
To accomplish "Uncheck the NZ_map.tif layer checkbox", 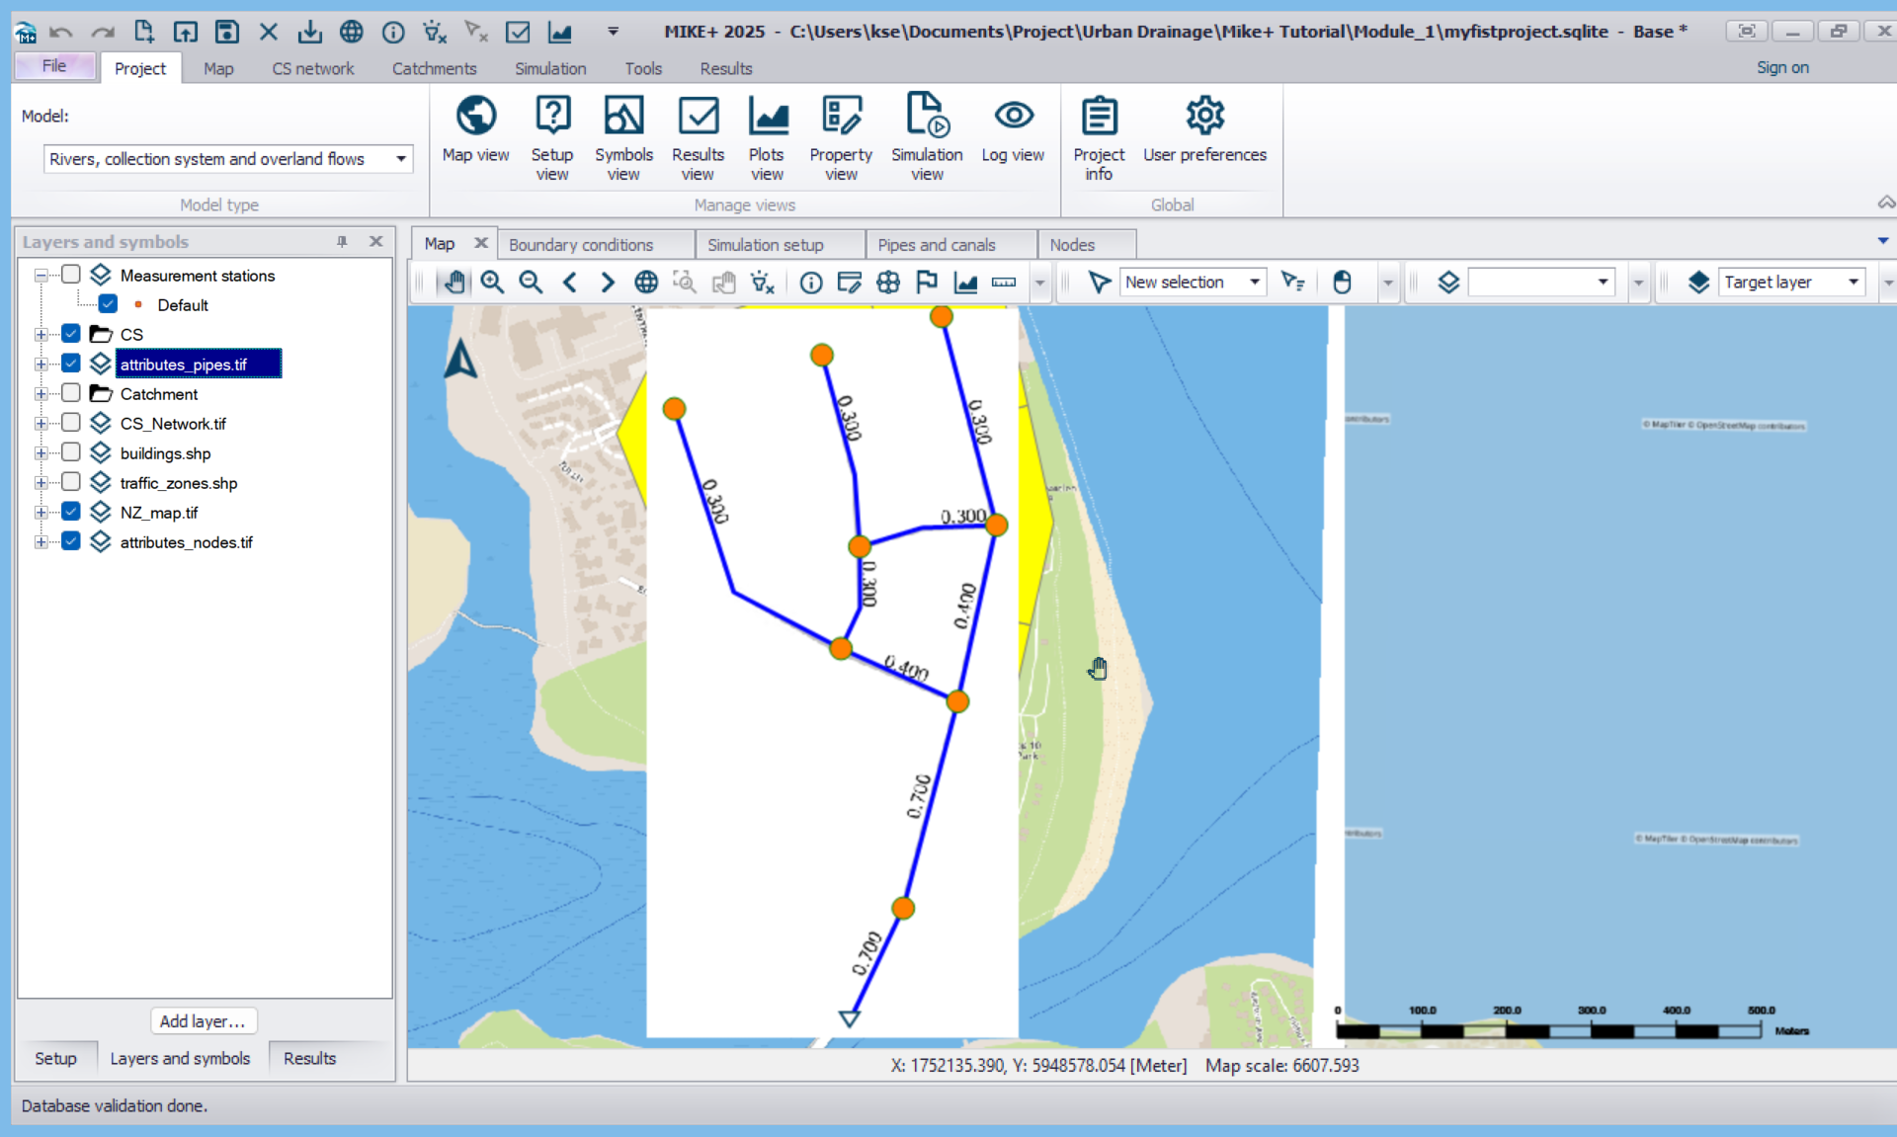I will pos(71,512).
